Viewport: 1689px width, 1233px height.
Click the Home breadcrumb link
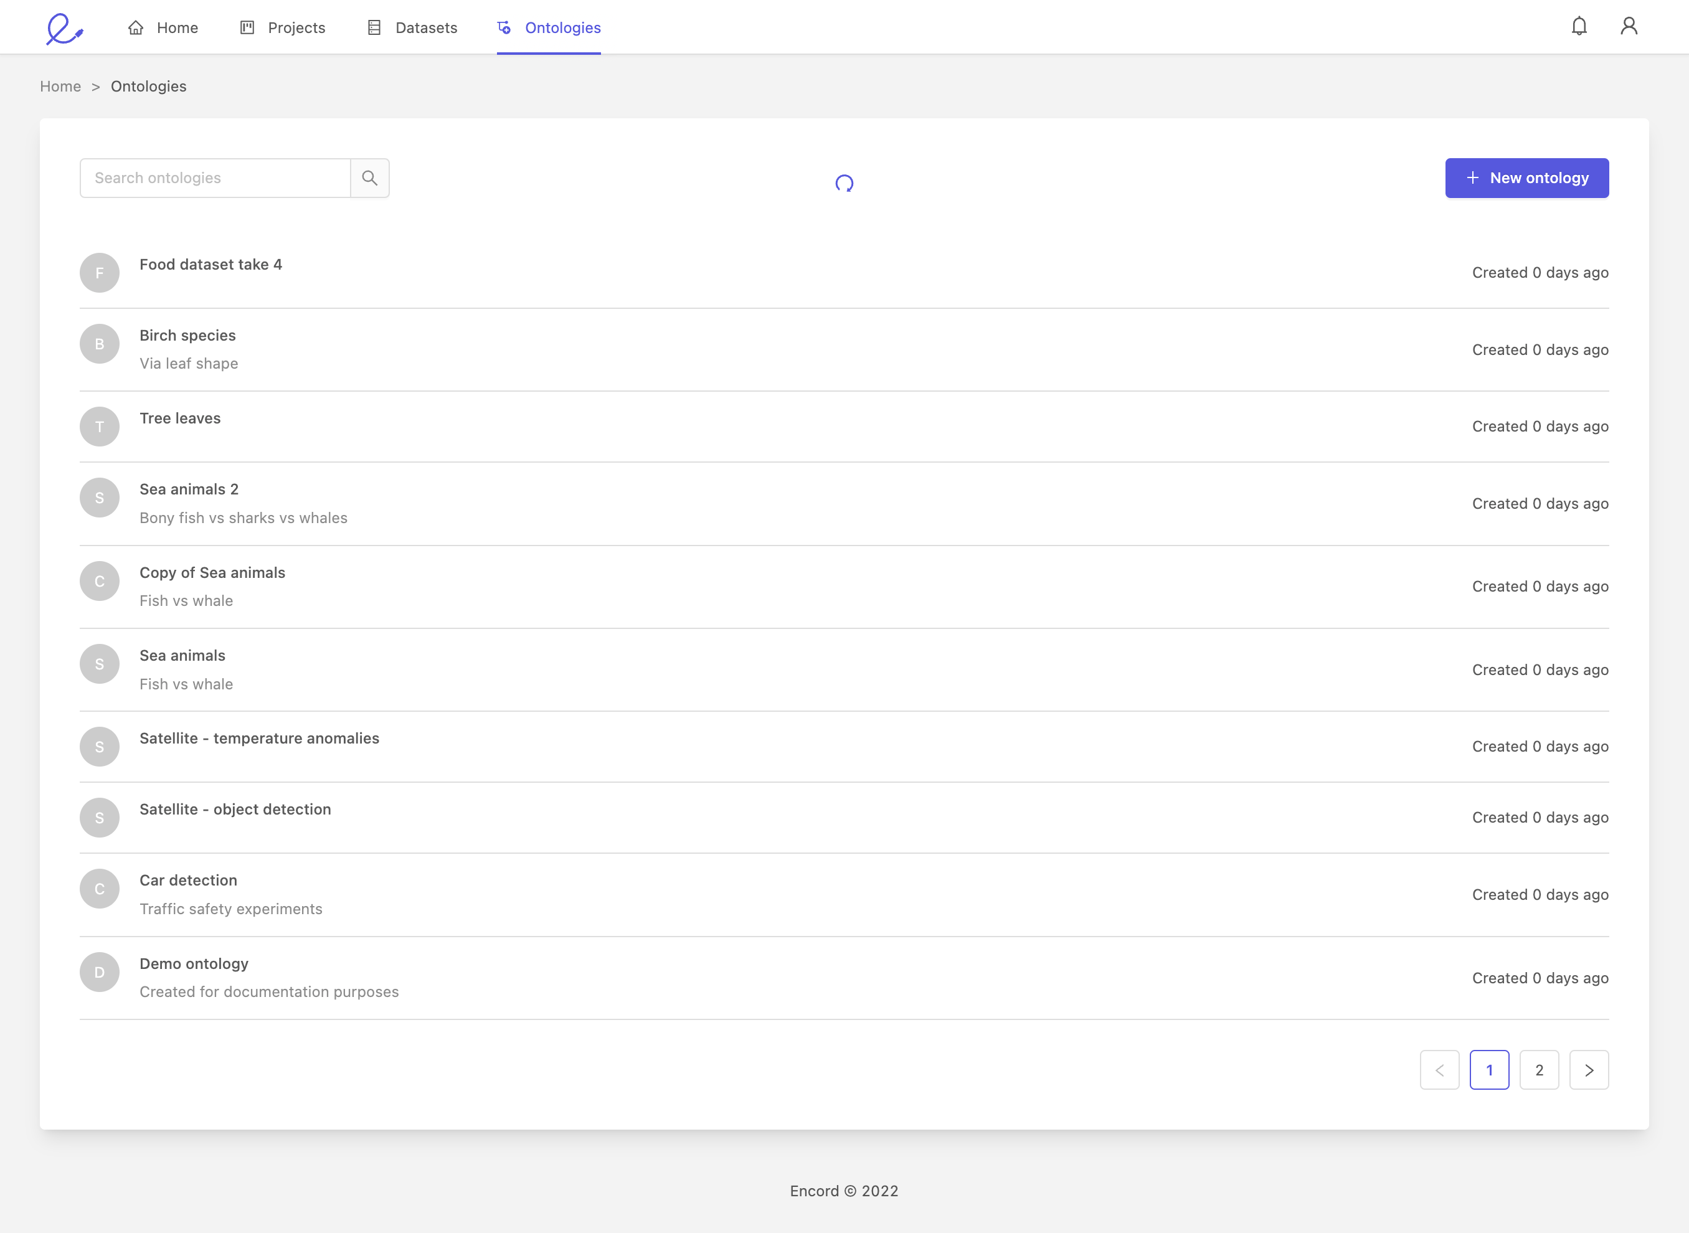click(x=60, y=85)
